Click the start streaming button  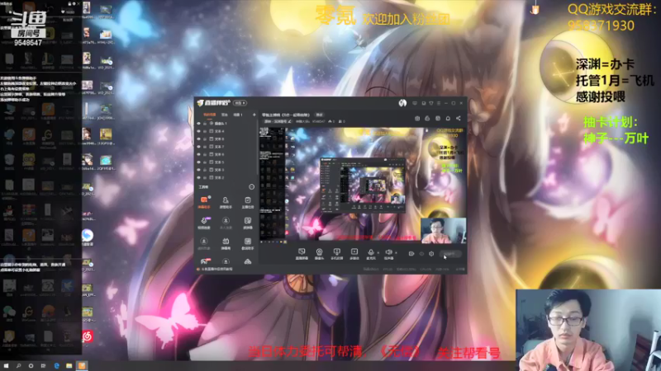(450, 254)
